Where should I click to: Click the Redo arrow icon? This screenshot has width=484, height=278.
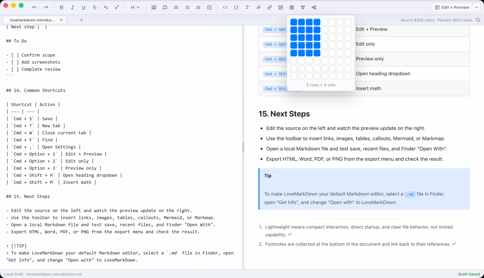click(x=46, y=8)
